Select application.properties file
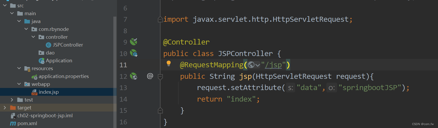This screenshot has height=128, width=438. coord(64,76)
